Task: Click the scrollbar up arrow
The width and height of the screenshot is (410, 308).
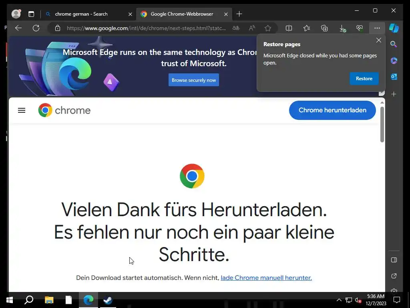Action: pyautogui.click(x=382, y=102)
